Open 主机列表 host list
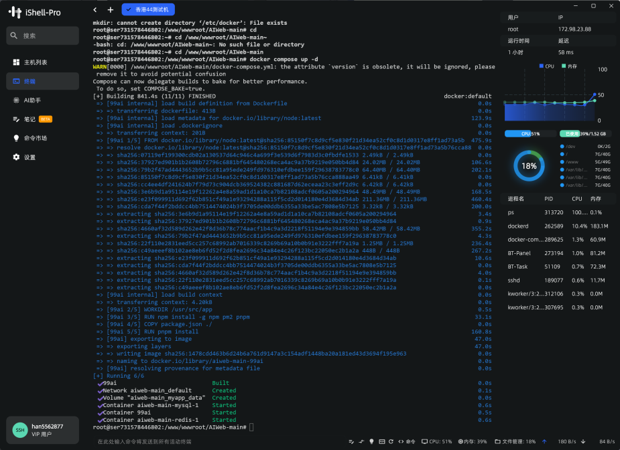620x450 pixels. [x=43, y=62]
